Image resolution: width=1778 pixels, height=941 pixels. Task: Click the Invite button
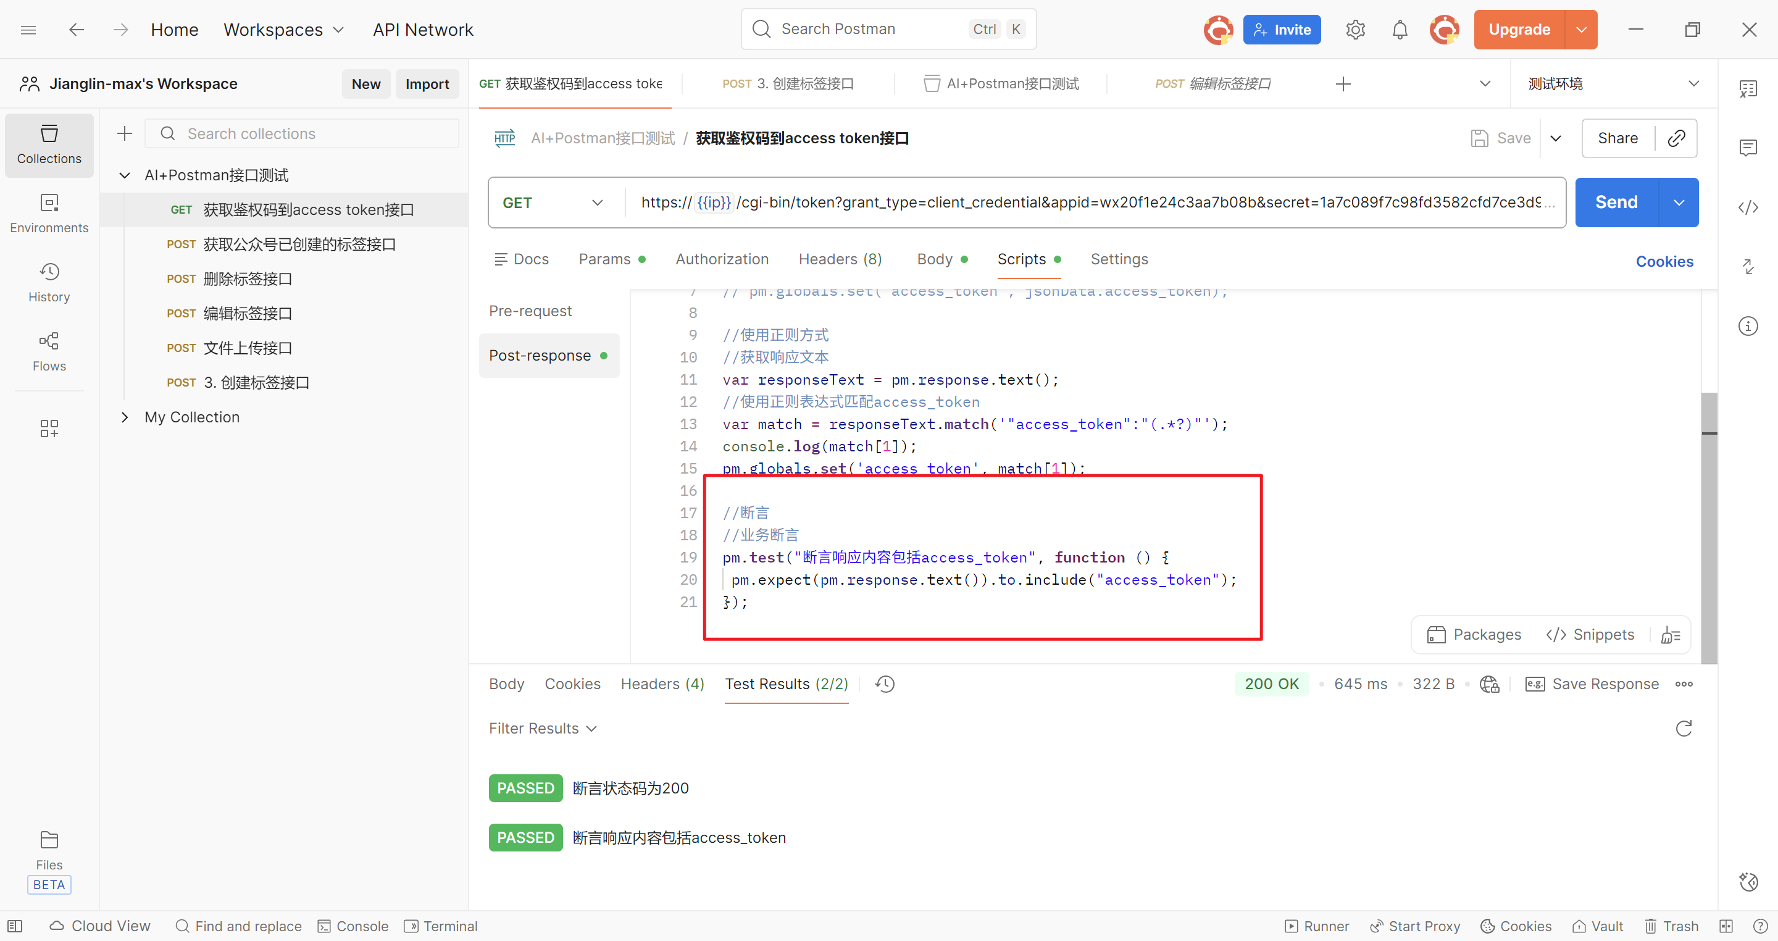[1282, 30]
